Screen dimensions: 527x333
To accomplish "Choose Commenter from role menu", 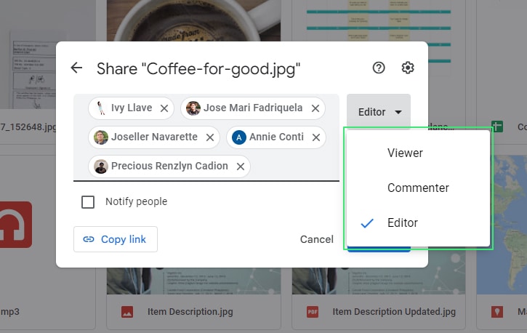I will pos(418,188).
